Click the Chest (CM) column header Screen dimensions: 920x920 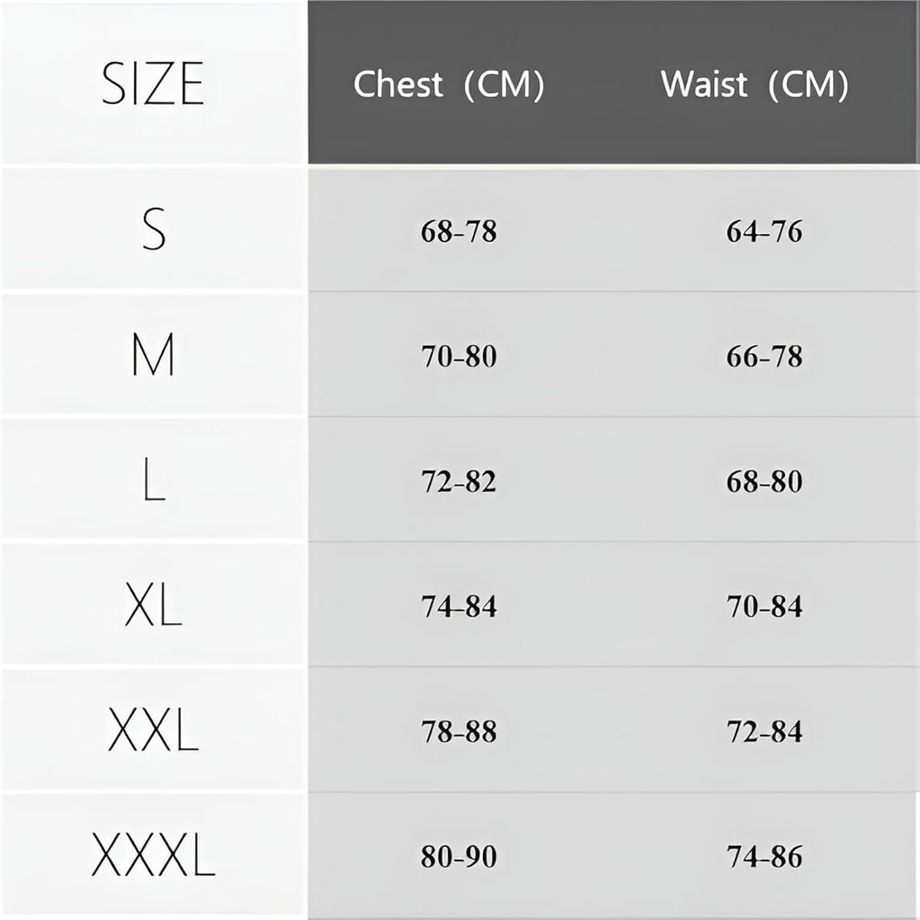[x=448, y=84]
